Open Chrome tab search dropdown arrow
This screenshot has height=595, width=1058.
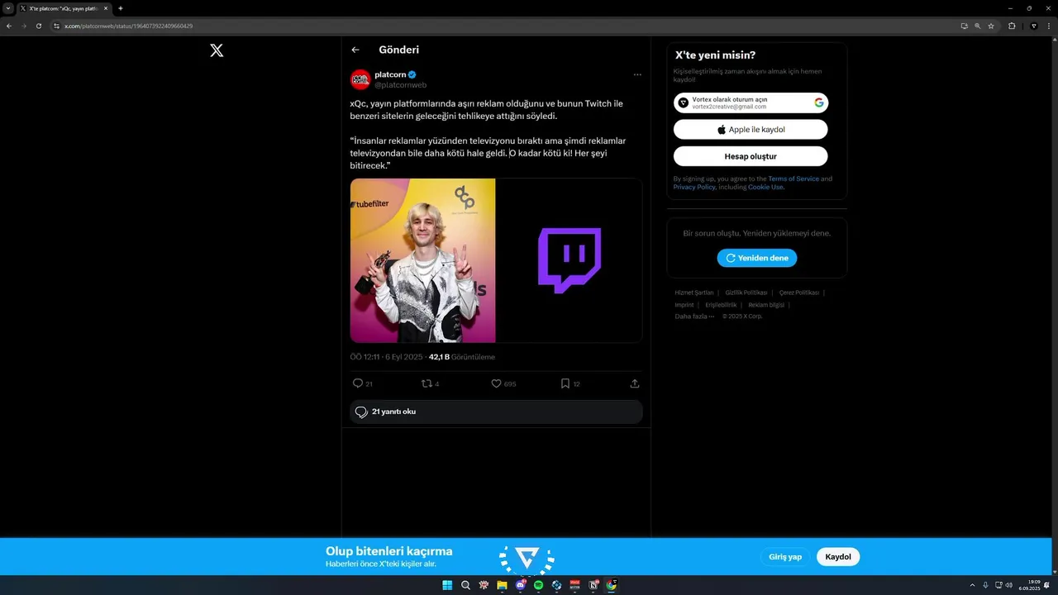point(7,8)
